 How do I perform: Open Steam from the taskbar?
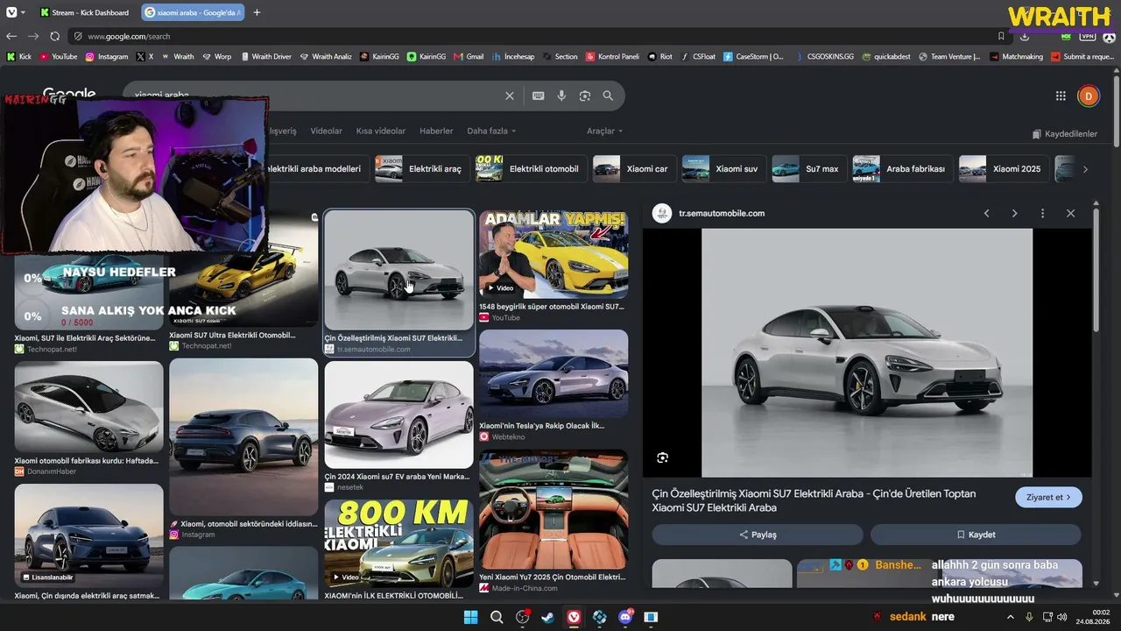coord(548,617)
